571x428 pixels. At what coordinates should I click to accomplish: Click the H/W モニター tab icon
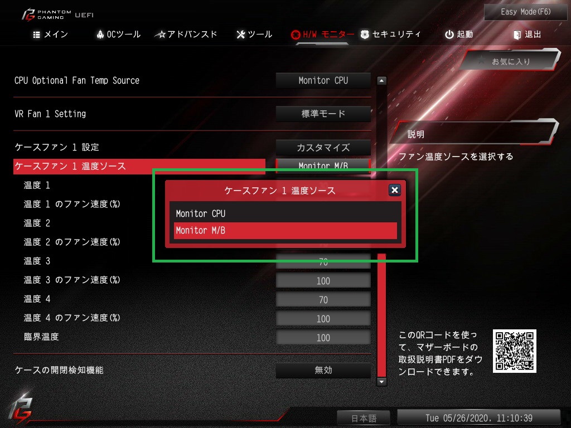click(296, 35)
